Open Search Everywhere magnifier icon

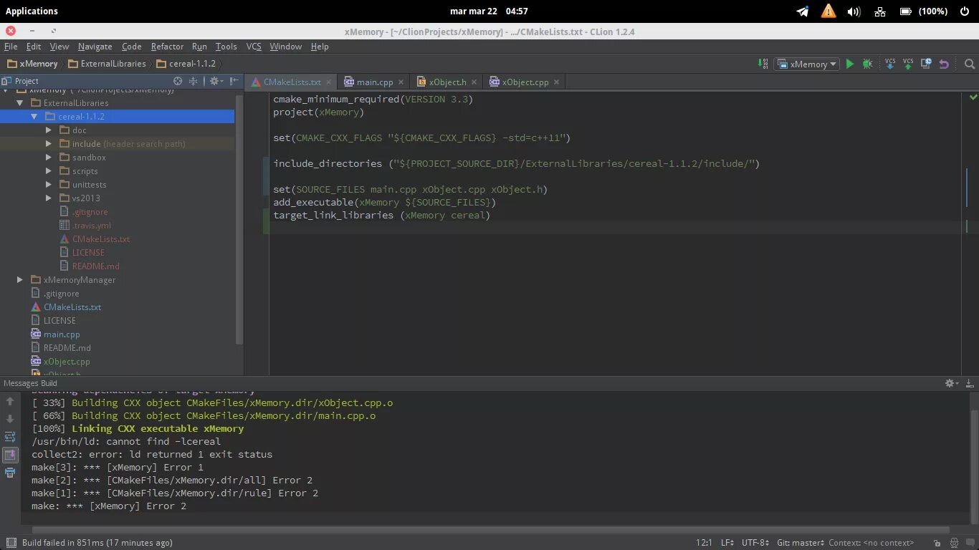pos(970,64)
